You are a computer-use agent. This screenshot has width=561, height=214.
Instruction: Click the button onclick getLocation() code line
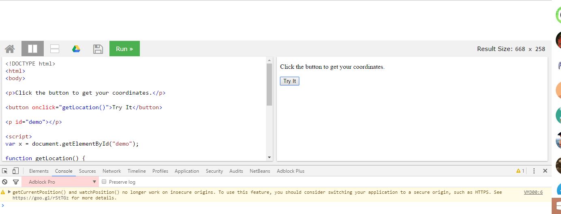(x=84, y=107)
